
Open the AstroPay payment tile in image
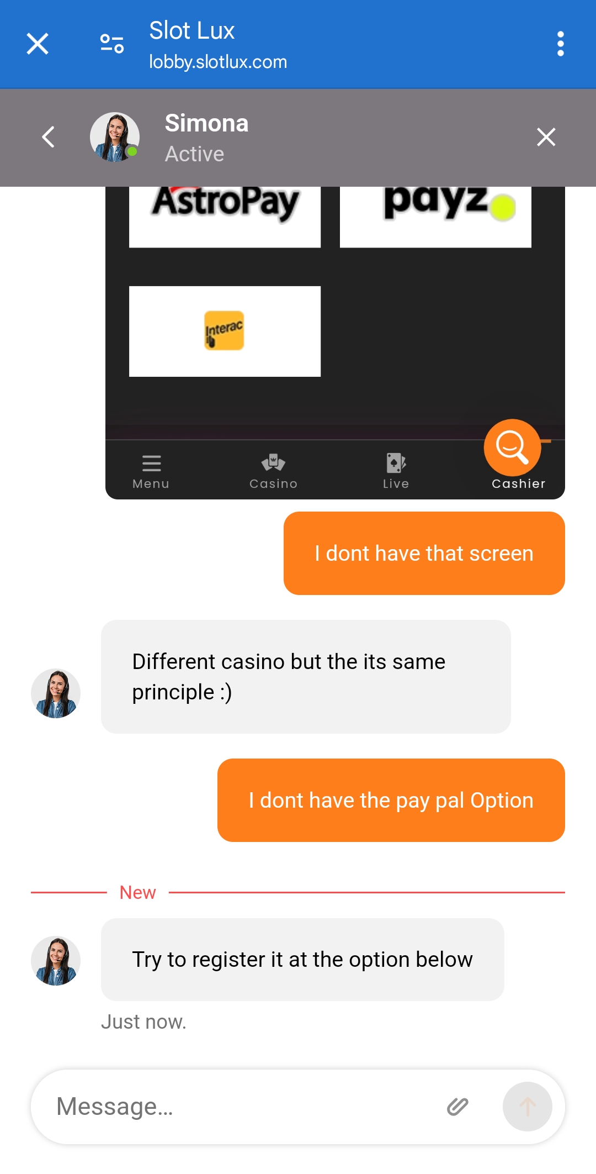(225, 217)
